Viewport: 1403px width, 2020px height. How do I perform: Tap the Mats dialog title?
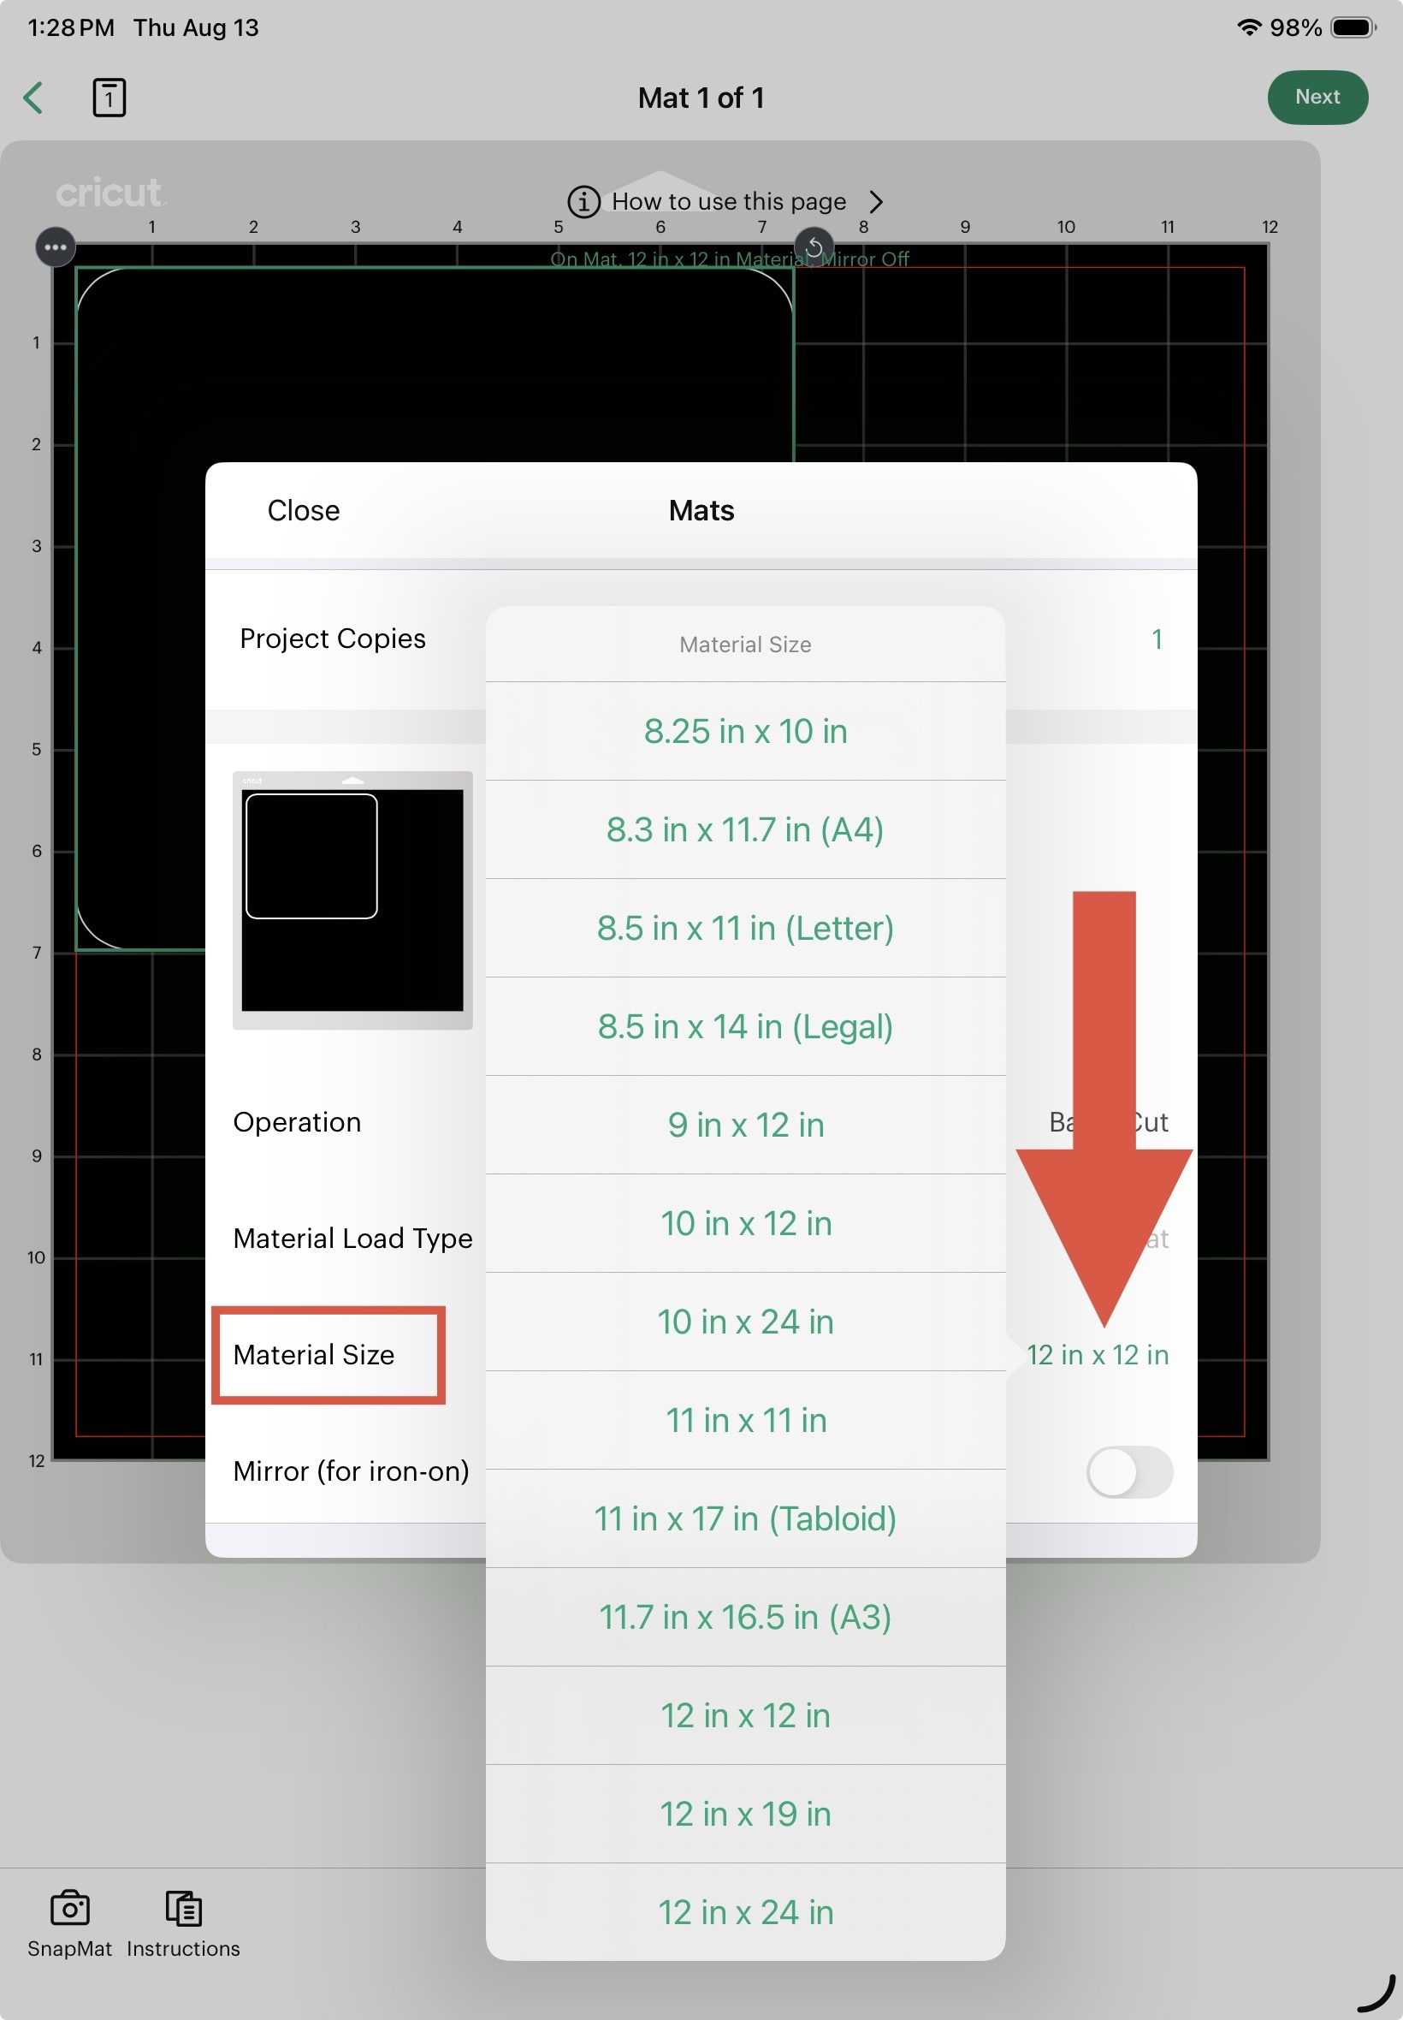point(701,510)
